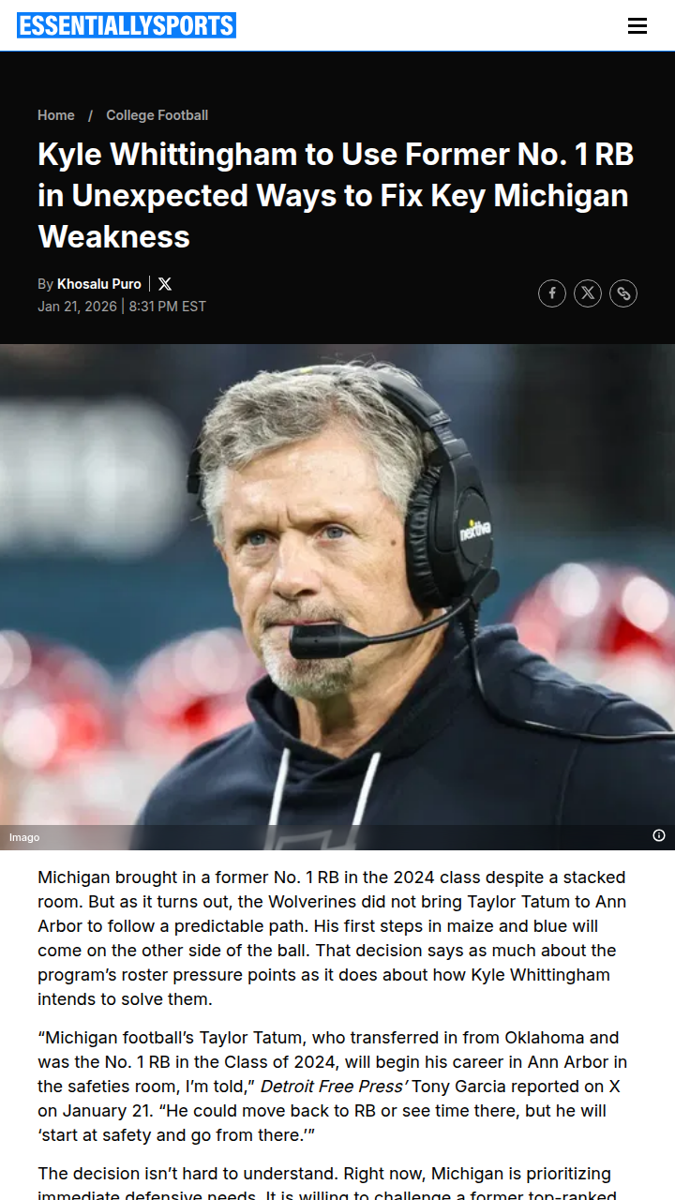The height and width of the screenshot is (1200, 675).
Task: Click paragraph starting "Michigan brought in"
Action: tap(334, 938)
